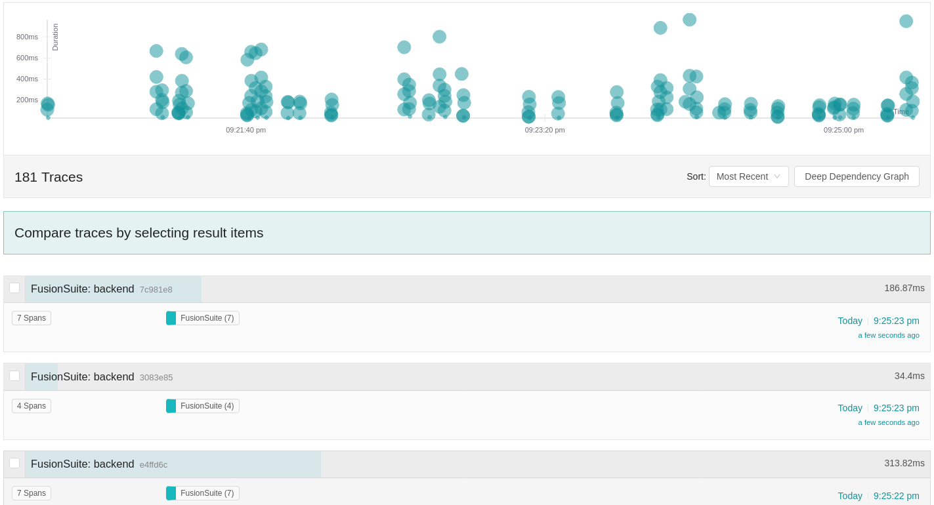Click the 09:23:20 pm time axis marker
934x505 pixels.
click(545, 130)
